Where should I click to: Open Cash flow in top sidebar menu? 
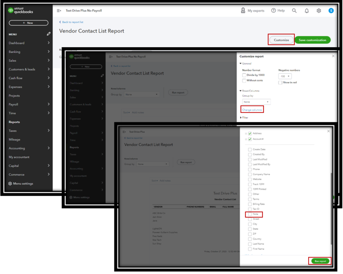click(x=16, y=78)
